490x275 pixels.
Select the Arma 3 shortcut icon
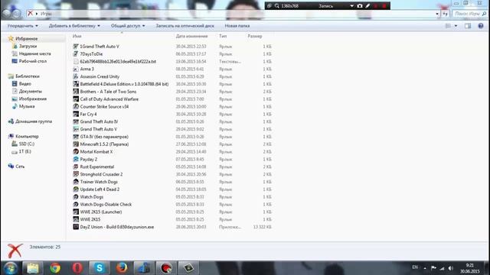(x=76, y=69)
